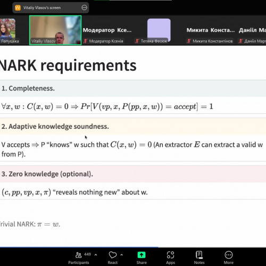This screenshot has height=266, width=266.
Task: Open the Participants panel icon
Action: pyautogui.click(x=78, y=255)
